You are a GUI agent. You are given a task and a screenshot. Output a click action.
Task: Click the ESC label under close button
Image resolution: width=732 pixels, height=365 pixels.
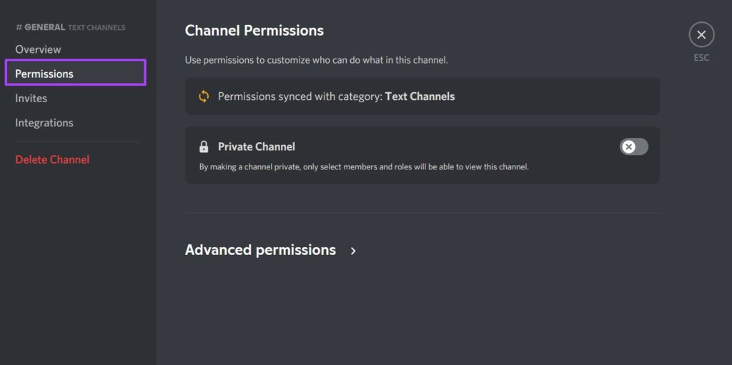coord(701,58)
